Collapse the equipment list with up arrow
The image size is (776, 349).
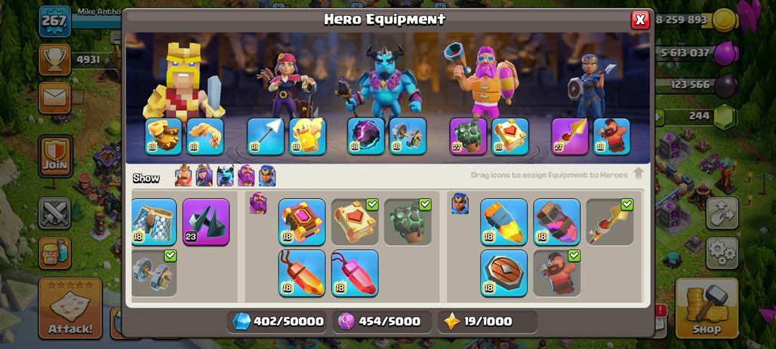pos(639,174)
